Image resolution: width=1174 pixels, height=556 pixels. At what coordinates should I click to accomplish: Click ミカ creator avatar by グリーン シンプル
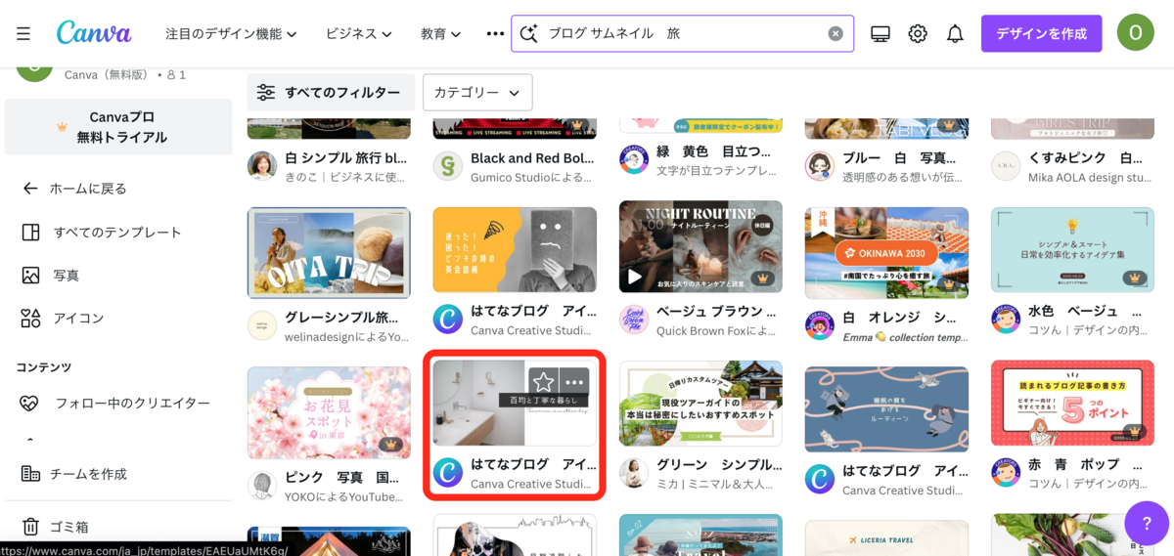(634, 473)
